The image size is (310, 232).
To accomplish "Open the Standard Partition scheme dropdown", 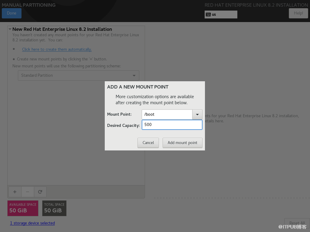I will (78, 75).
